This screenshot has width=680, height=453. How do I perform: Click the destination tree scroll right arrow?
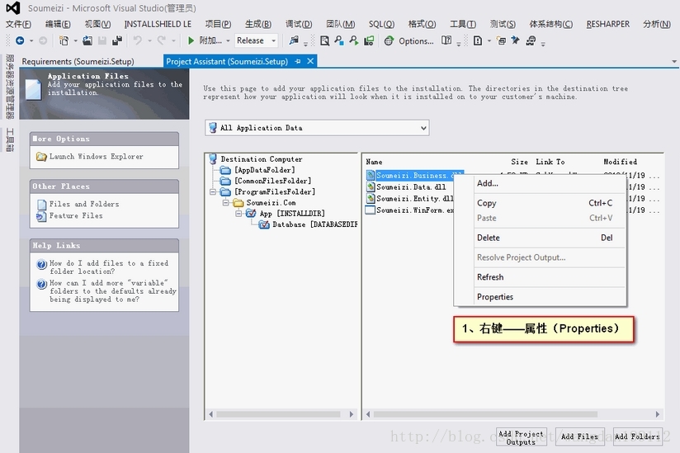(x=352, y=414)
